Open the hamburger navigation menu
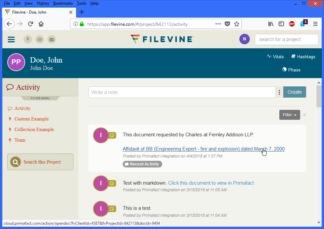This screenshot has width=324, height=229. pos(11,39)
